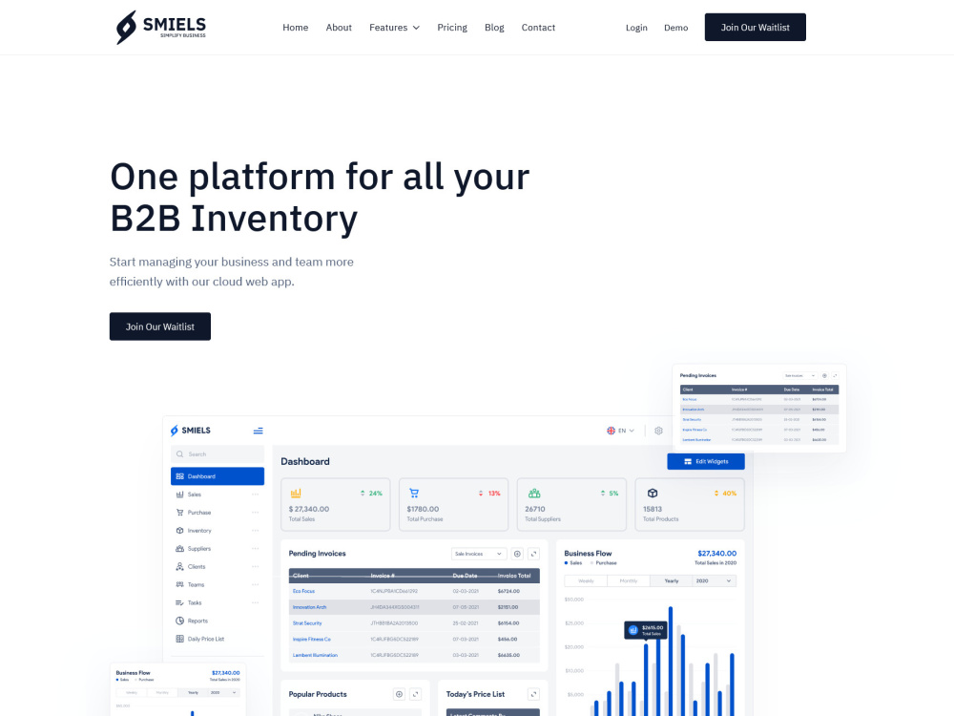Open the Home page link
Image resolution: width=954 pixels, height=716 pixels.
coord(295,28)
